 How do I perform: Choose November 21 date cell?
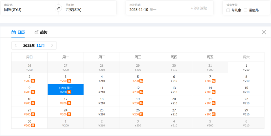point(210,101)
